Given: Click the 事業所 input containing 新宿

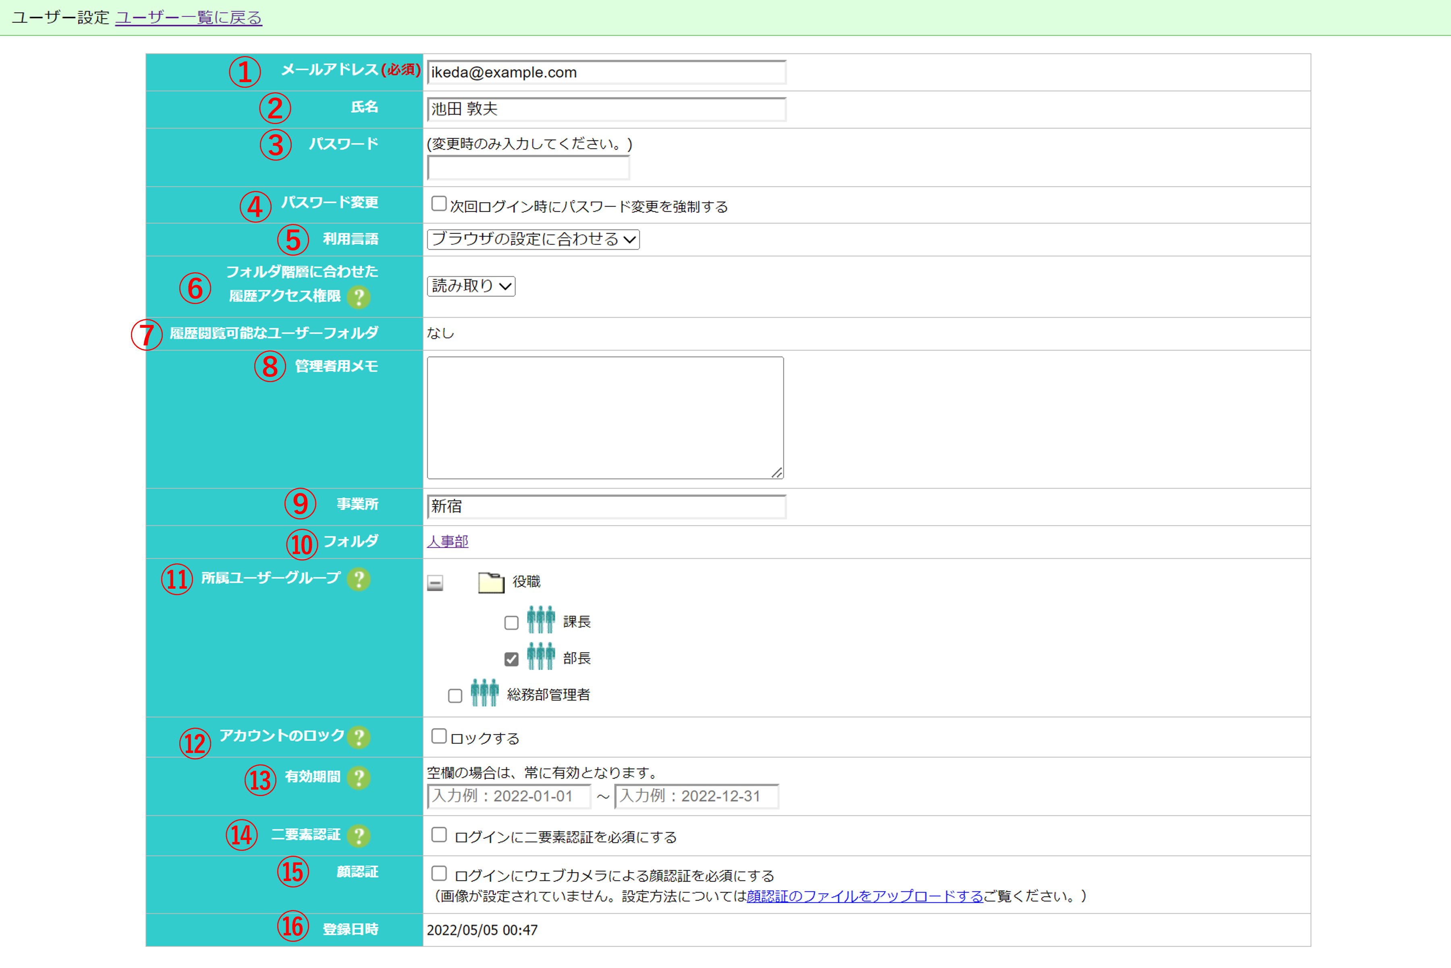Looking at the screenshot, I should click(606, 507).
